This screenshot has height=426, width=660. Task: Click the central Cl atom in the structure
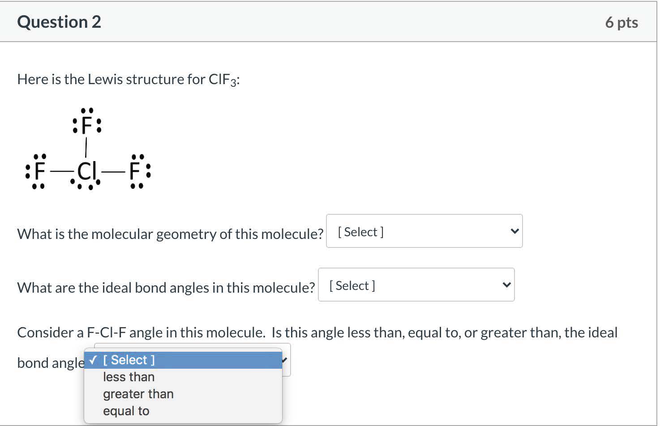click(x=86, y=171)
